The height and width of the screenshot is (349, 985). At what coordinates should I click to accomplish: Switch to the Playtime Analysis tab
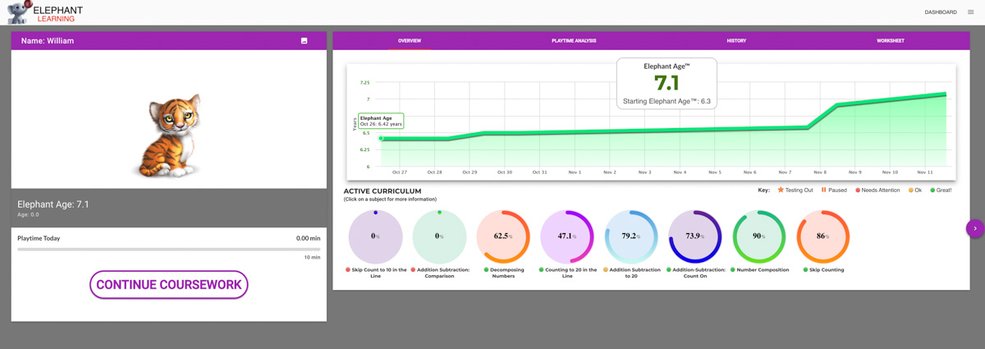[x=574, y=40]
